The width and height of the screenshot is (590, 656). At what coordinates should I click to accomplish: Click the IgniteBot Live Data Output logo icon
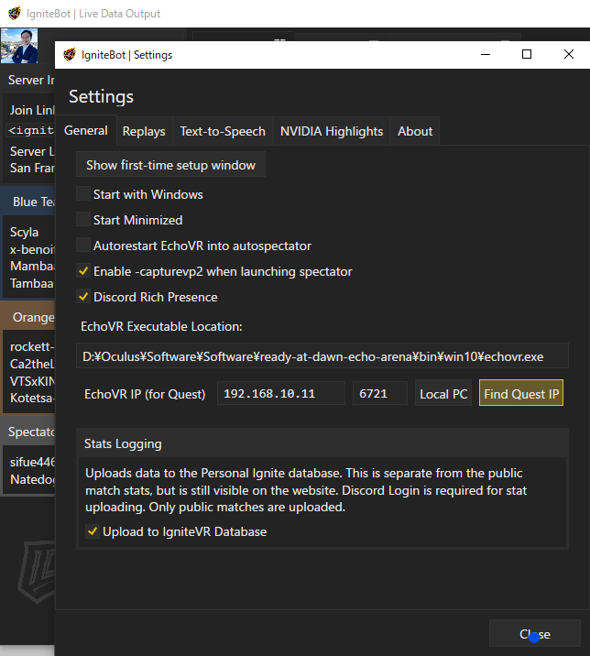click(15, 14)
